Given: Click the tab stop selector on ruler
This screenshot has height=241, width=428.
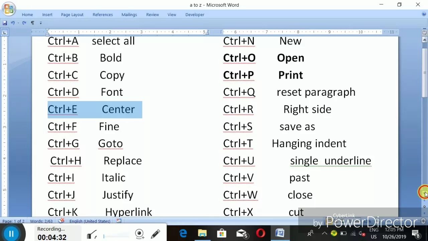Looking at the screenshot, I should tap(5, 32).
